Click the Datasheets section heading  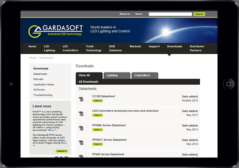point(87,89)
